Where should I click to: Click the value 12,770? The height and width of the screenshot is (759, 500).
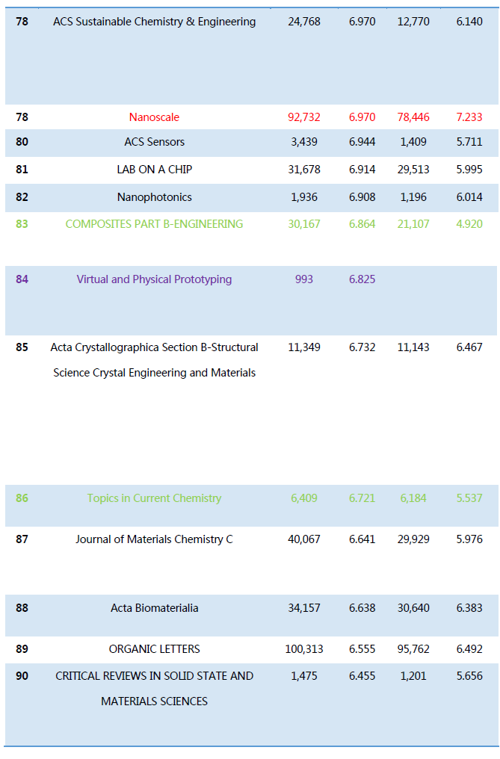[x=413, y=22]
